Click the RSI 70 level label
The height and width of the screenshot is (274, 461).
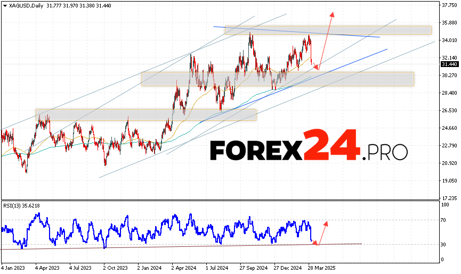tap(443, 219)
